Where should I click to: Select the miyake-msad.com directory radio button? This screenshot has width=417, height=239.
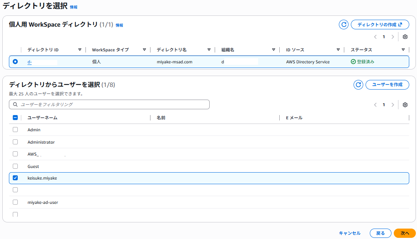tap(15, 61)
